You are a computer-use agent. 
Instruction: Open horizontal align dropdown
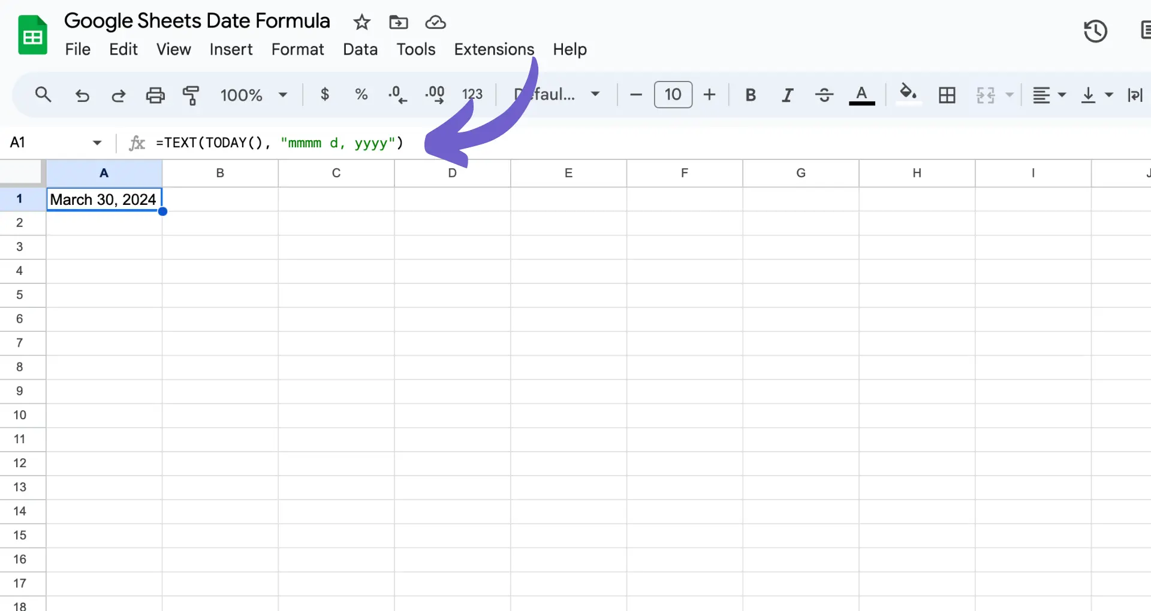coord(1048,95)
